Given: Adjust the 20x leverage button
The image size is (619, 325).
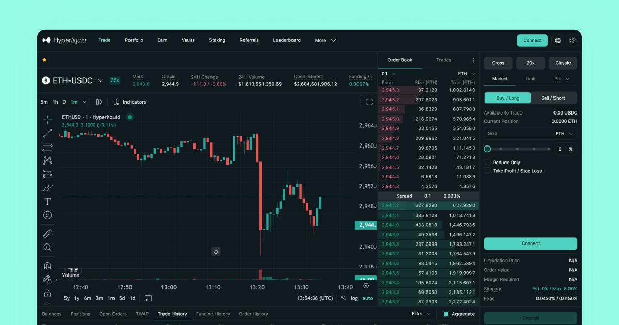Looking at the screenshot, I should (530, 63).
